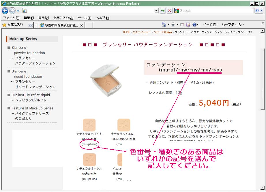Close the 今治市民総美肌化計画 tab

tap(82, 25)
